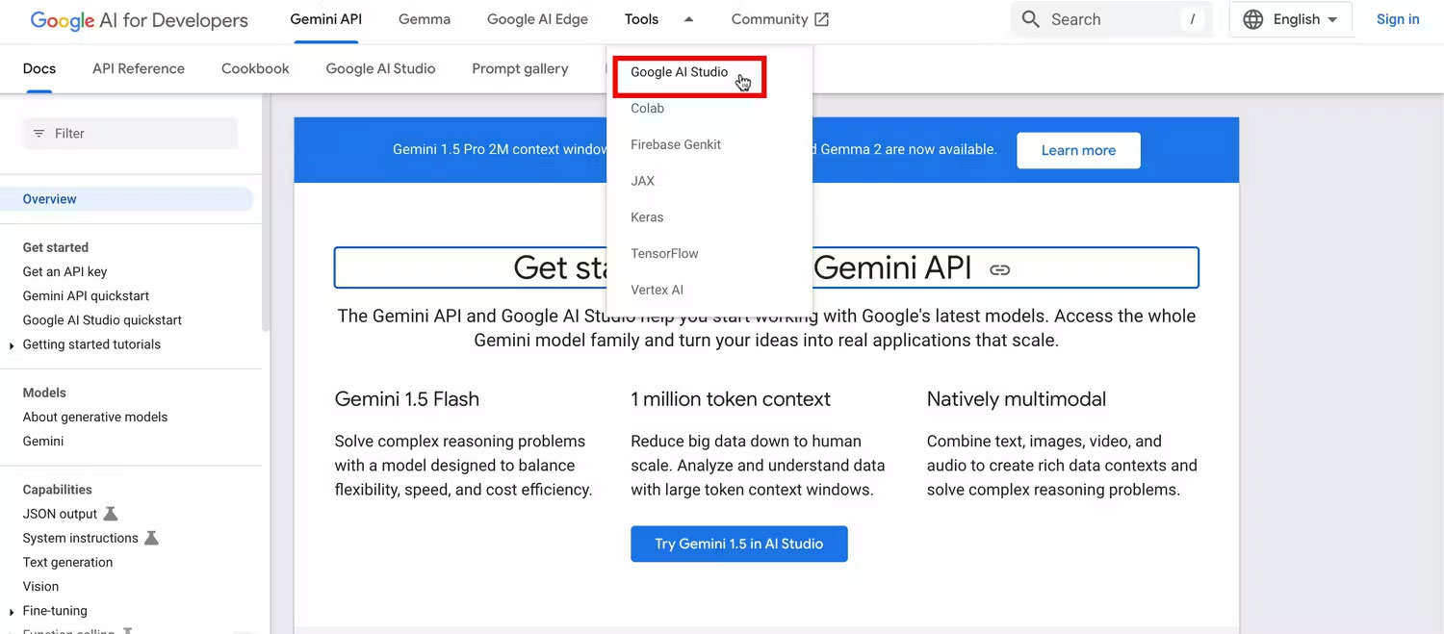Click the Learn more button

(x=1077, y=150)
